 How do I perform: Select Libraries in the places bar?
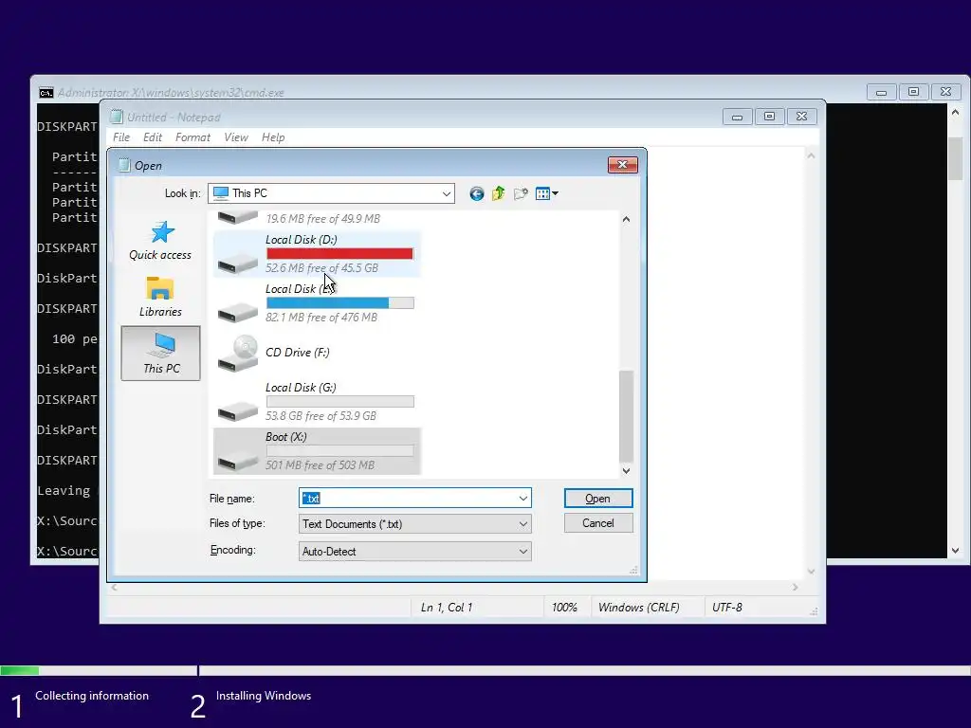(x=160, y=297)
